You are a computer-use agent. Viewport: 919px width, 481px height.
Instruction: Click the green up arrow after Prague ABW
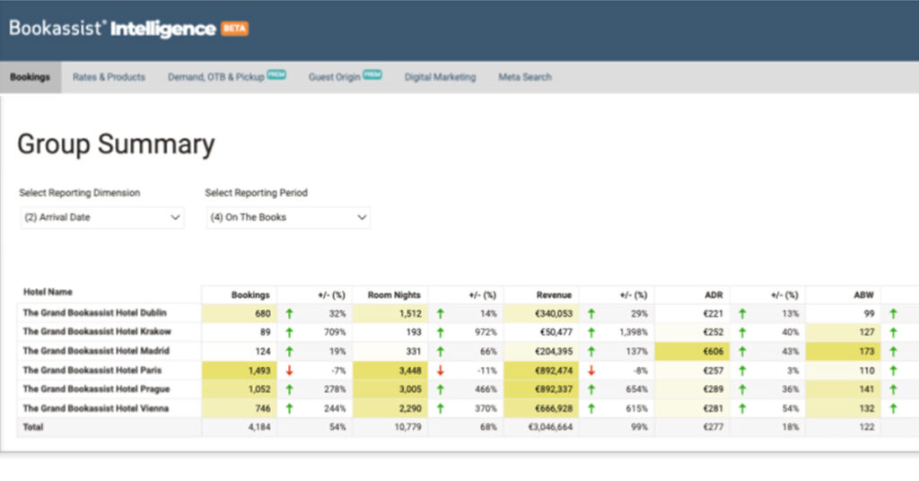click(893, 389)
